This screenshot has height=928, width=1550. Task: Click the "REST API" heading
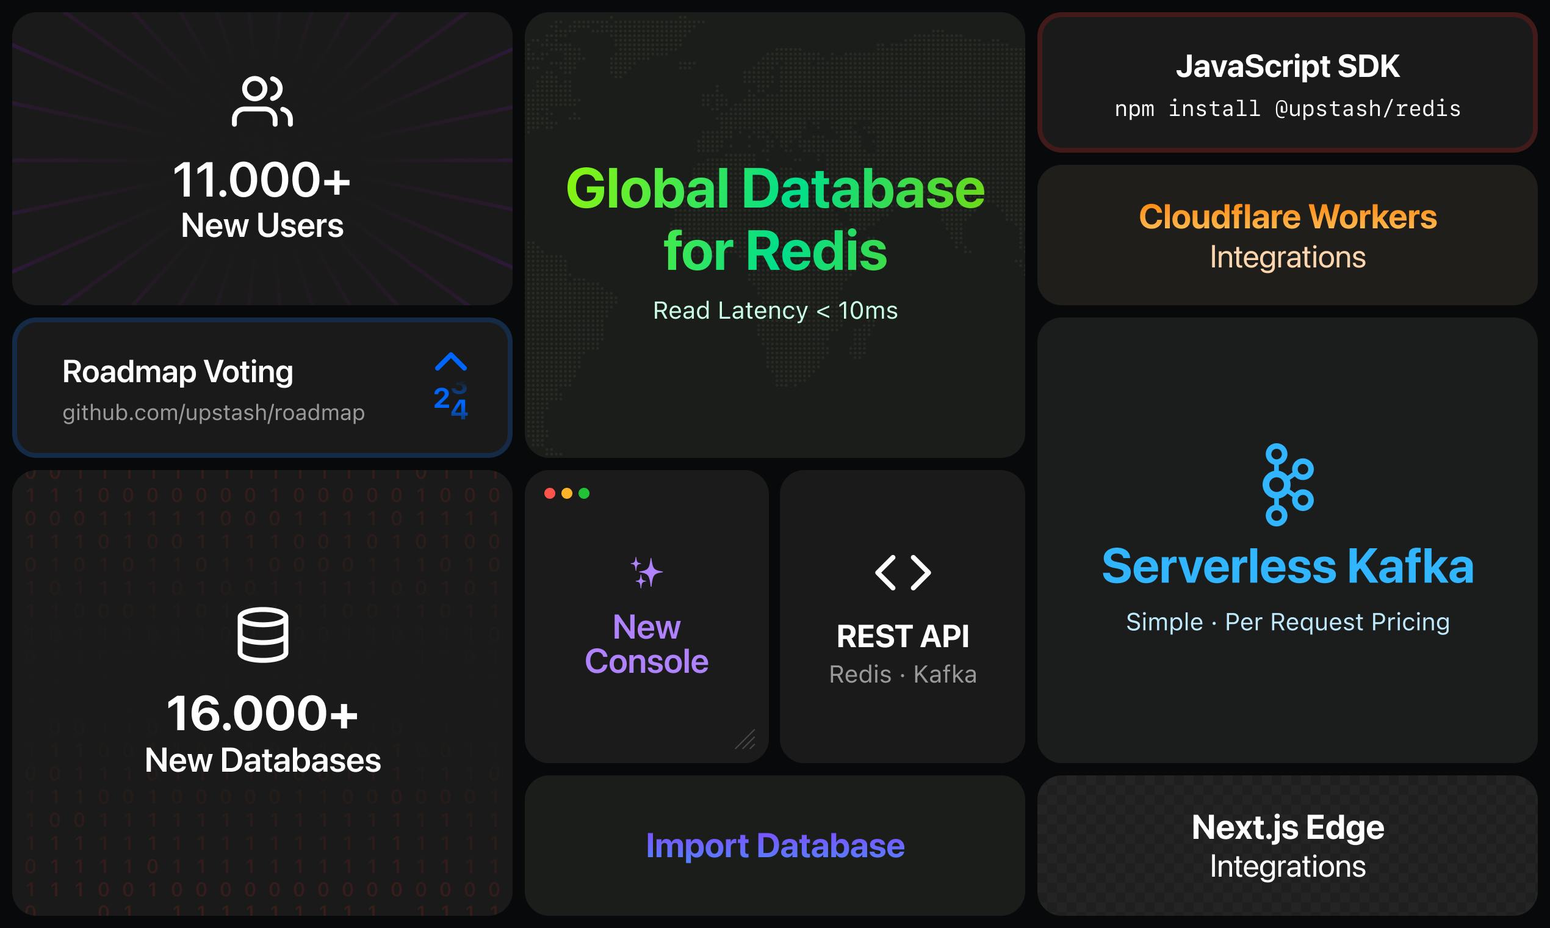click(903, 637)
